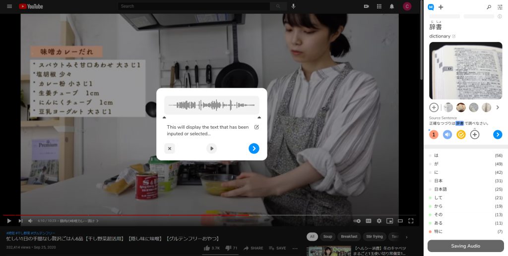Play the recorded audio clip in popup

pos(212,148)
